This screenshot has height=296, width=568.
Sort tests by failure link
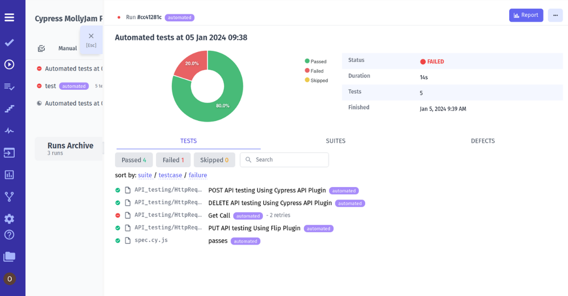[198, 175]
